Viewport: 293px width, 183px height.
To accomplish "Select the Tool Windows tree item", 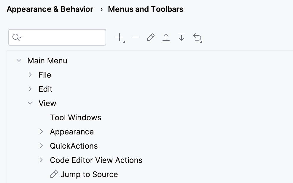I will tap(76, 117).
